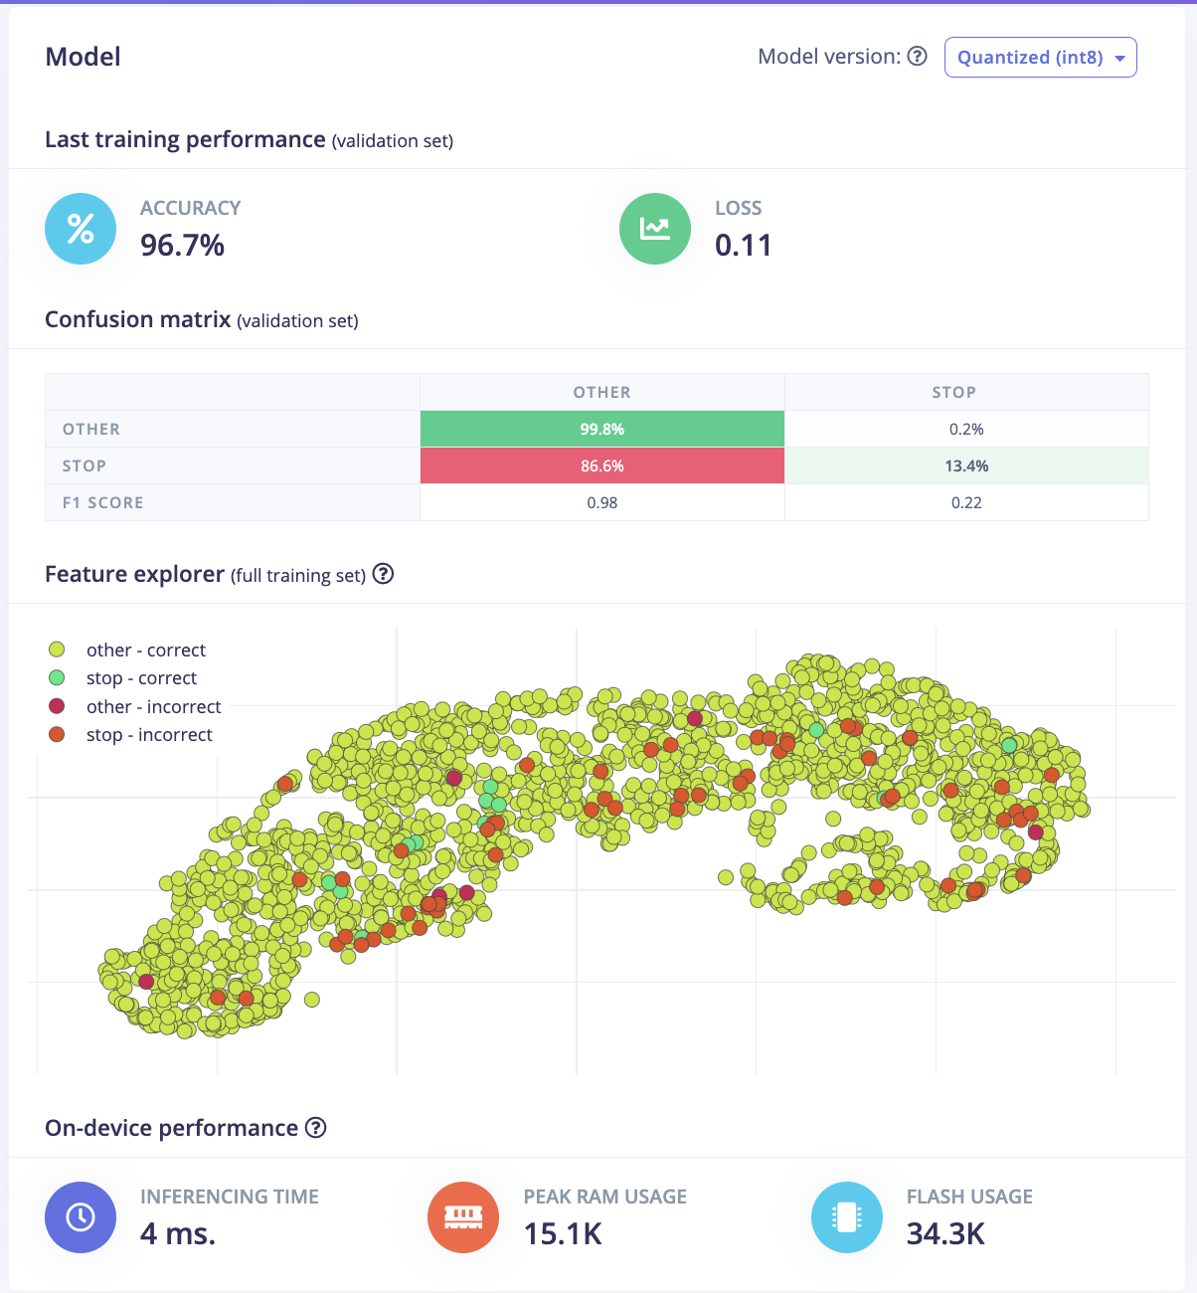The image size is (1197, 1293).
Task: Select the 99.8% OTHER confusion matrix cell
Action: 601,429
